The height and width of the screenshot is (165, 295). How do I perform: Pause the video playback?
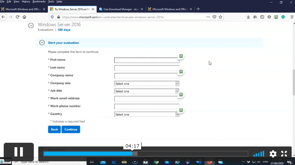(19, 152)
